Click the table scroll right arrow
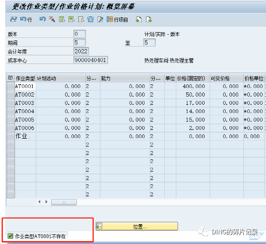Image resolution: width=266 pixels, height=244 pixels. click(46, 202)
